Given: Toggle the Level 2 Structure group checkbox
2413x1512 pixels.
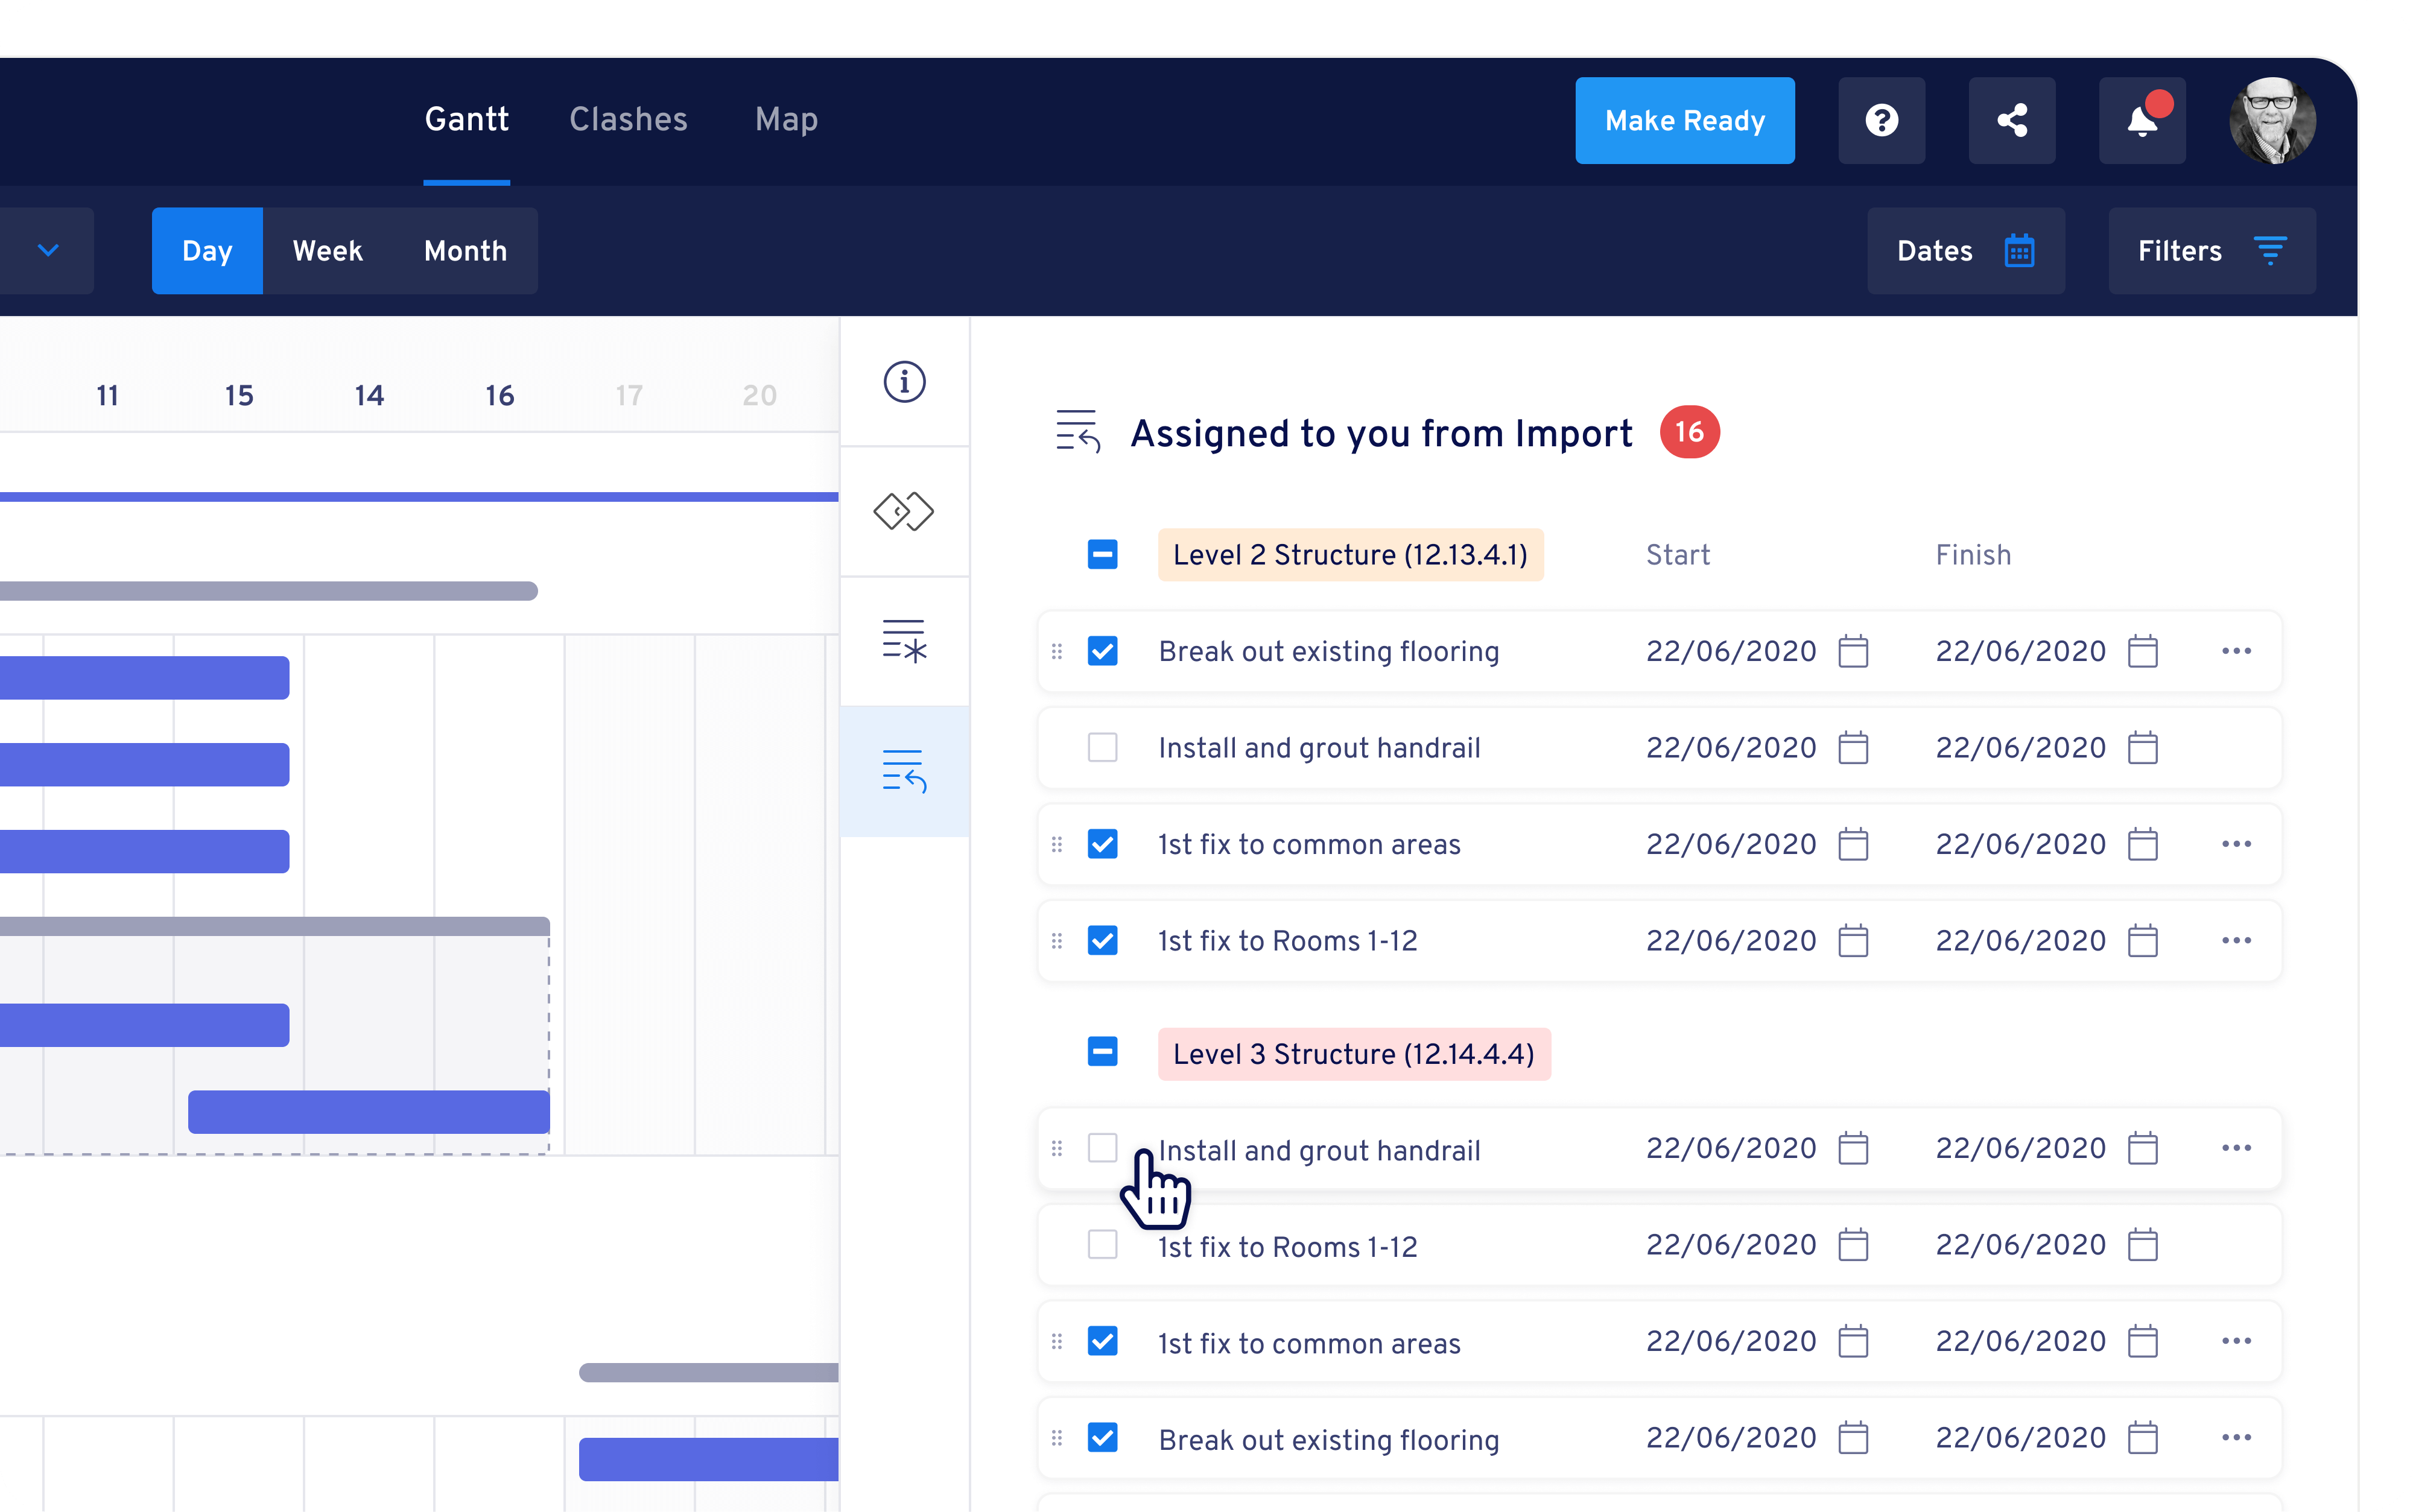Looking at the screenshot, I should pyautogui.click(x=1102, y=553).
